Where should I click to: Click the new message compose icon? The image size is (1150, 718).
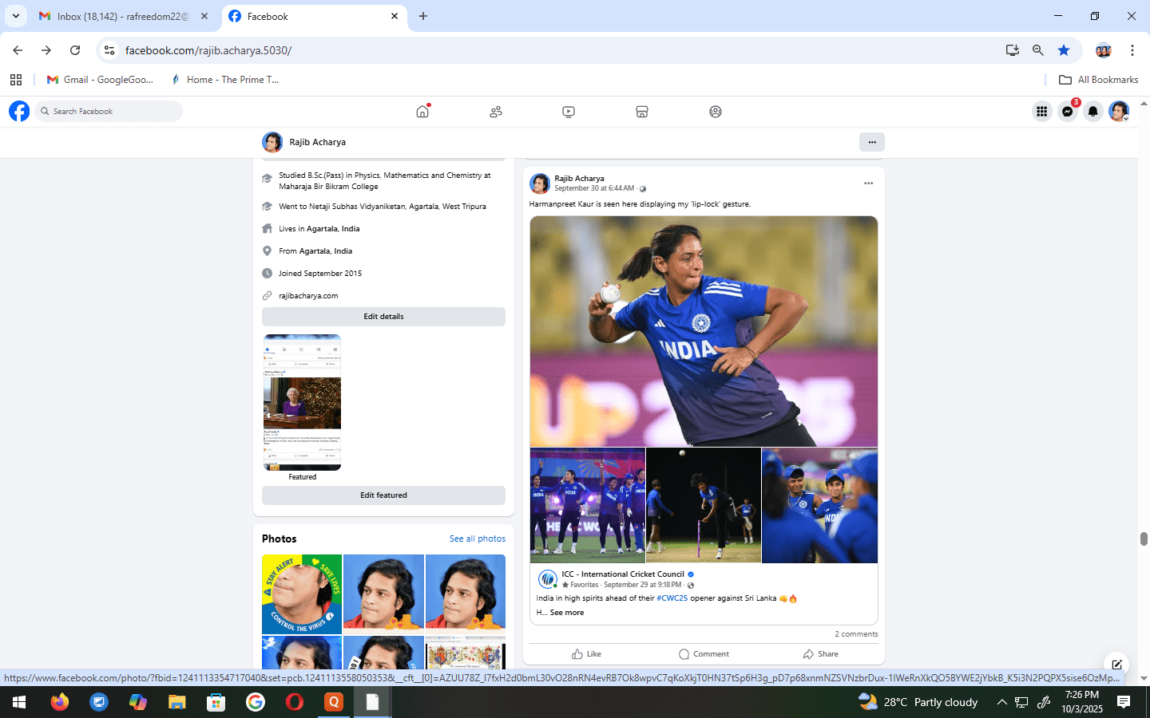[1116, 665]
